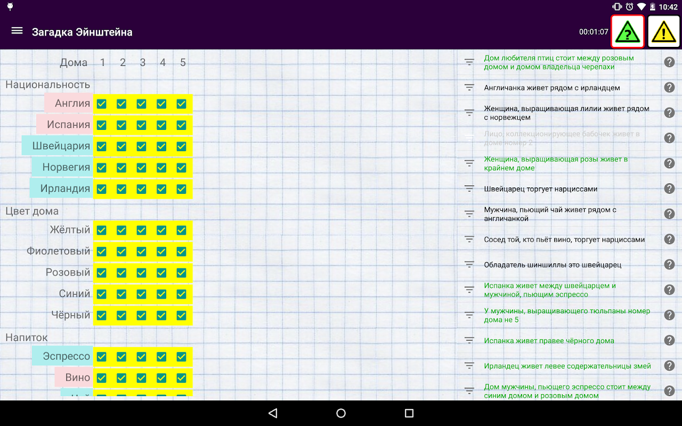This screenshot has height=426, width=682.
Task: Open help for clue Обладатель шиншиллы
Action: (669, 265)
